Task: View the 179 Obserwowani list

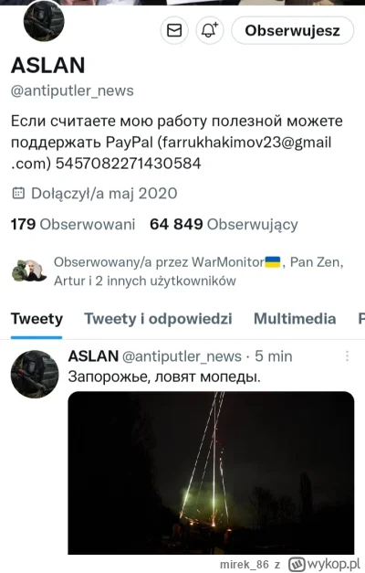Action: (73, 225)
